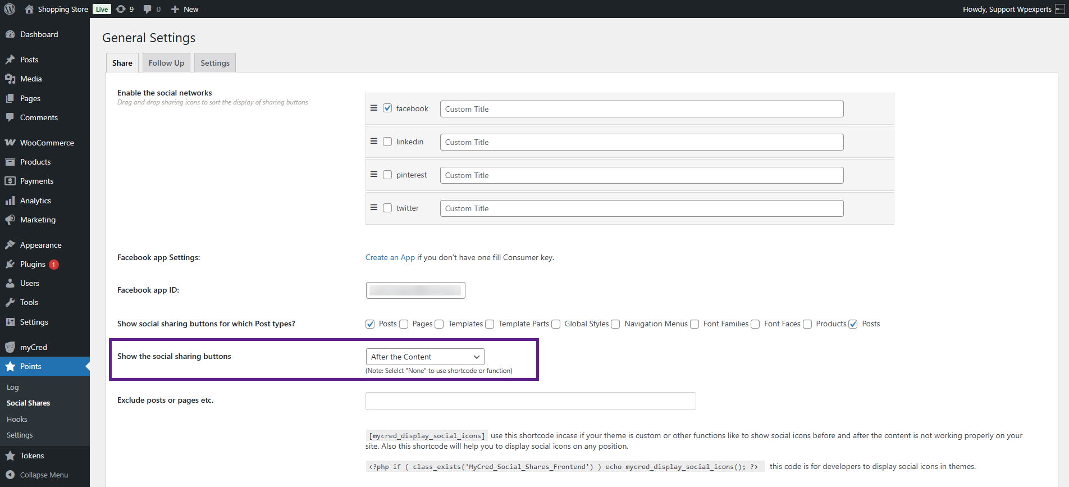Viewport: 1069px width, 487px height.
Task: Follow the Create an App link
Action: [x=390, y=257]
